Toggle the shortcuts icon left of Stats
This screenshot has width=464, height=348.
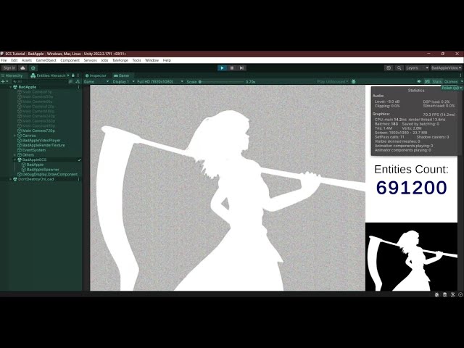(x=427, y=81)
